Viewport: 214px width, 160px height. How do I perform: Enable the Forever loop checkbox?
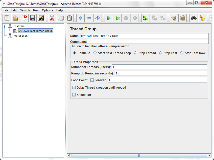[92, 80]
